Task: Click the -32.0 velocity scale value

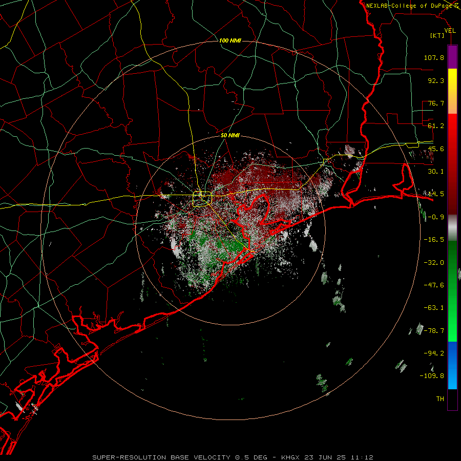Action: point(434,263)
